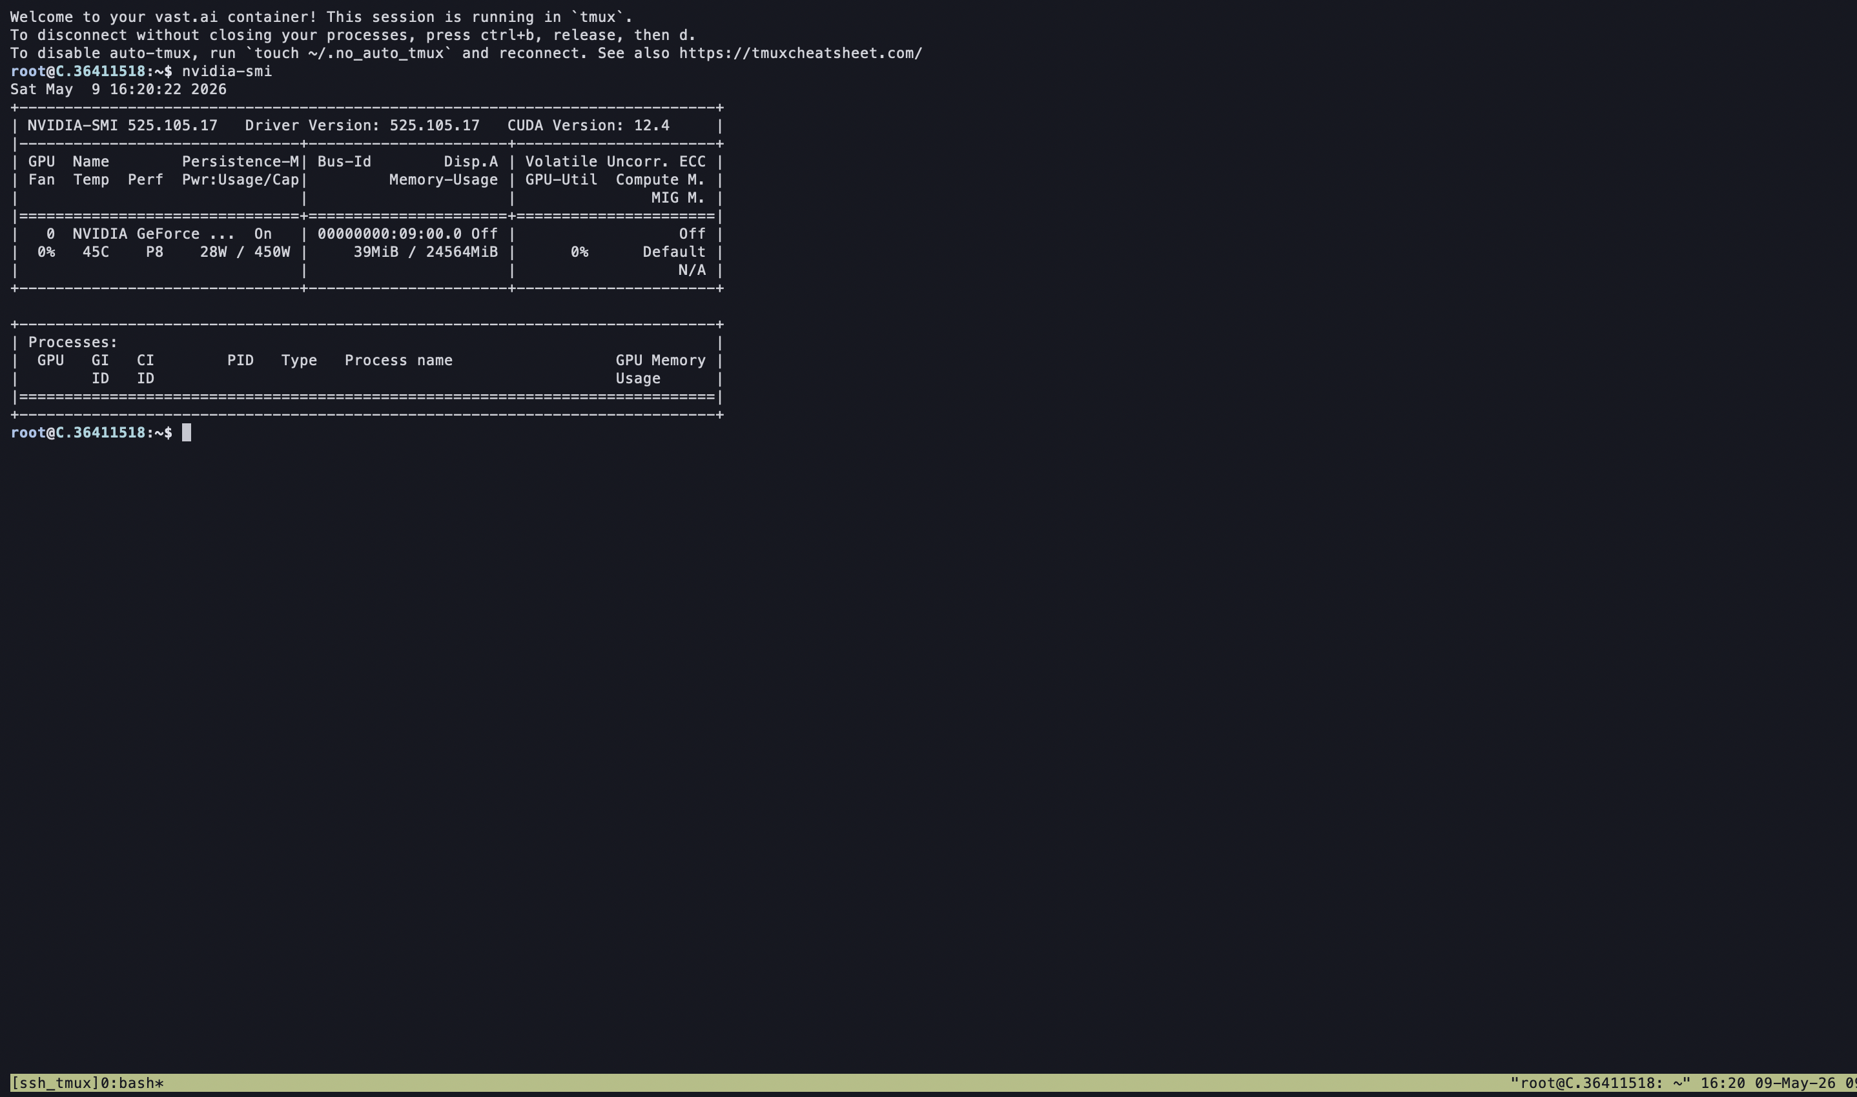Click the 'Compute M.' header
This screenshot has height=1097, width=1857.
661,179
